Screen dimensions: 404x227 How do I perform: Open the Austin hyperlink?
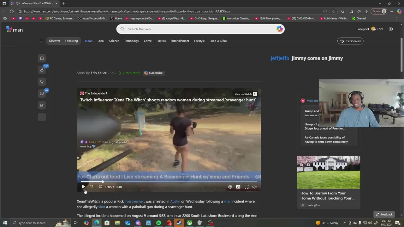pos(175,201)
